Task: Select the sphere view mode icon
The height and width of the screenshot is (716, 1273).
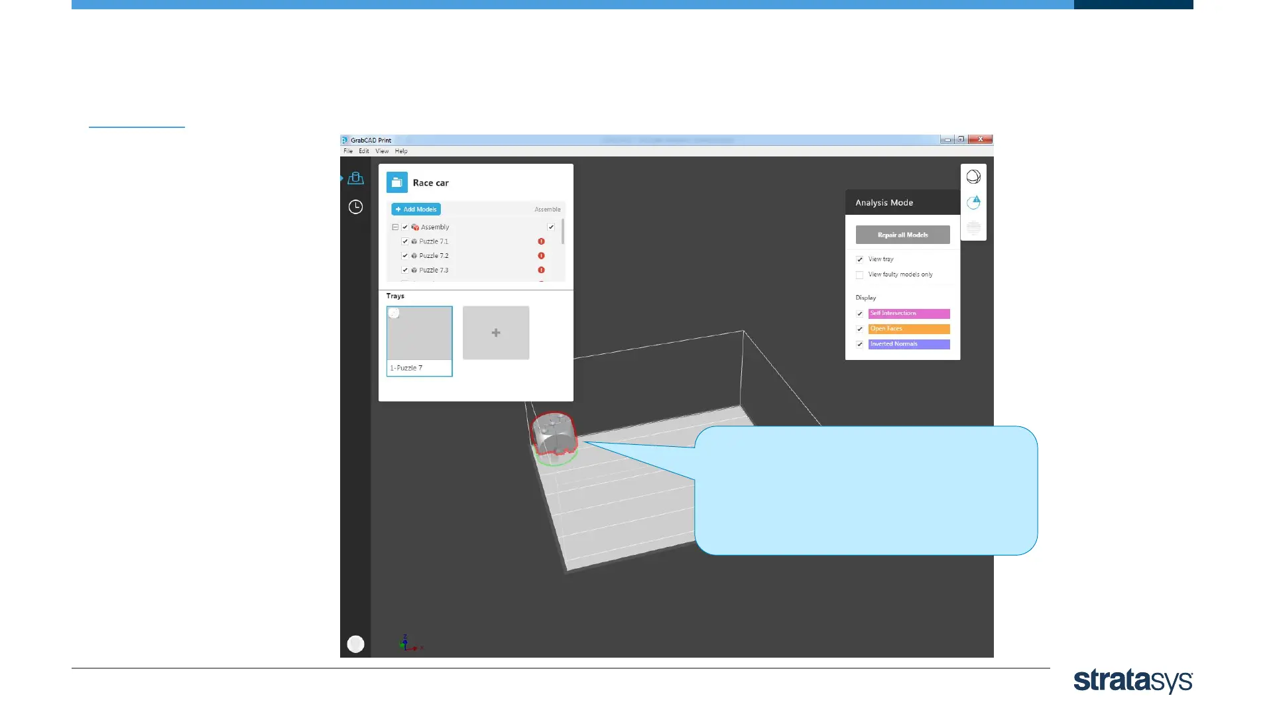Action: [x=973, y=176]
